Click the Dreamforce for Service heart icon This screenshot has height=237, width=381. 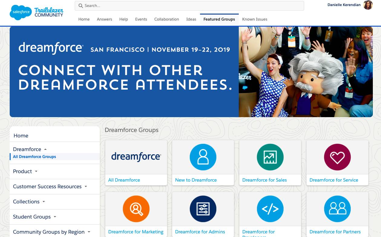[x=337, y=157]
